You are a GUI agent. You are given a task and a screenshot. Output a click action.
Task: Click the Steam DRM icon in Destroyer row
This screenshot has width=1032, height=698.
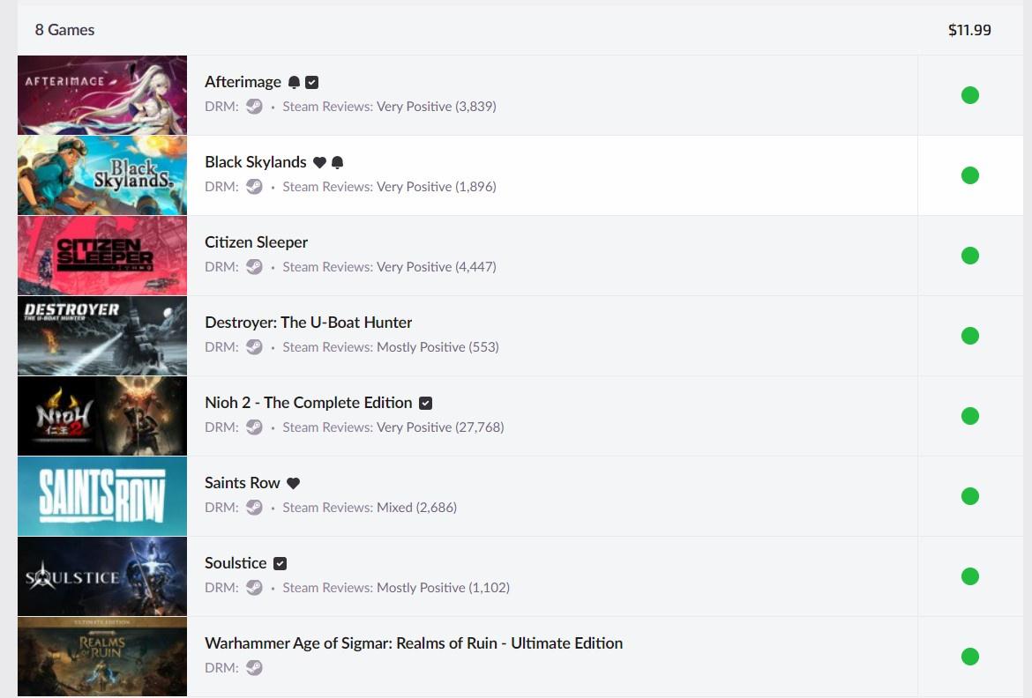(x=254, y=347)
